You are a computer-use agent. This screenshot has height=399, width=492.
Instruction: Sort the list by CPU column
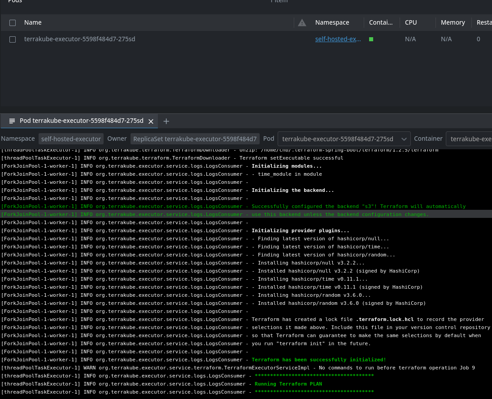[411, 22]
